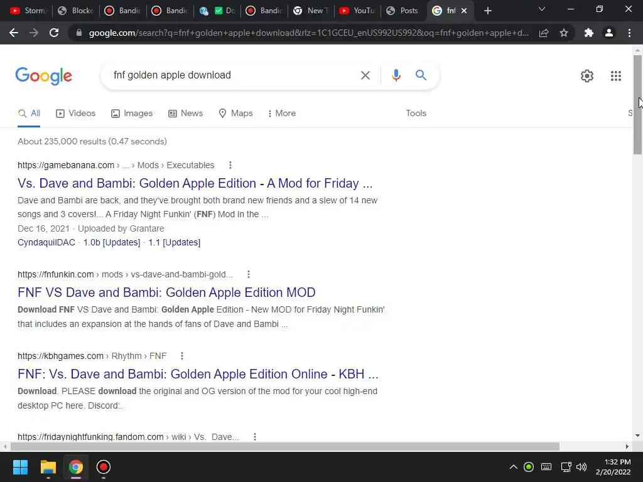Image resolution: width=643 pixels, height=482 pixels.
Task: Click the horizontal scrollbar thumb
Action: point(285,446)
